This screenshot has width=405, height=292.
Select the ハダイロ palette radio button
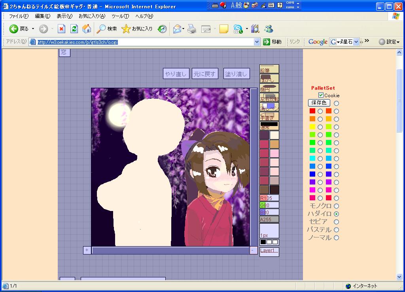click(336, 214)
